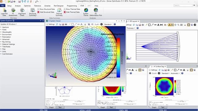Run the Alignment Check tool

tap(22, 12)
